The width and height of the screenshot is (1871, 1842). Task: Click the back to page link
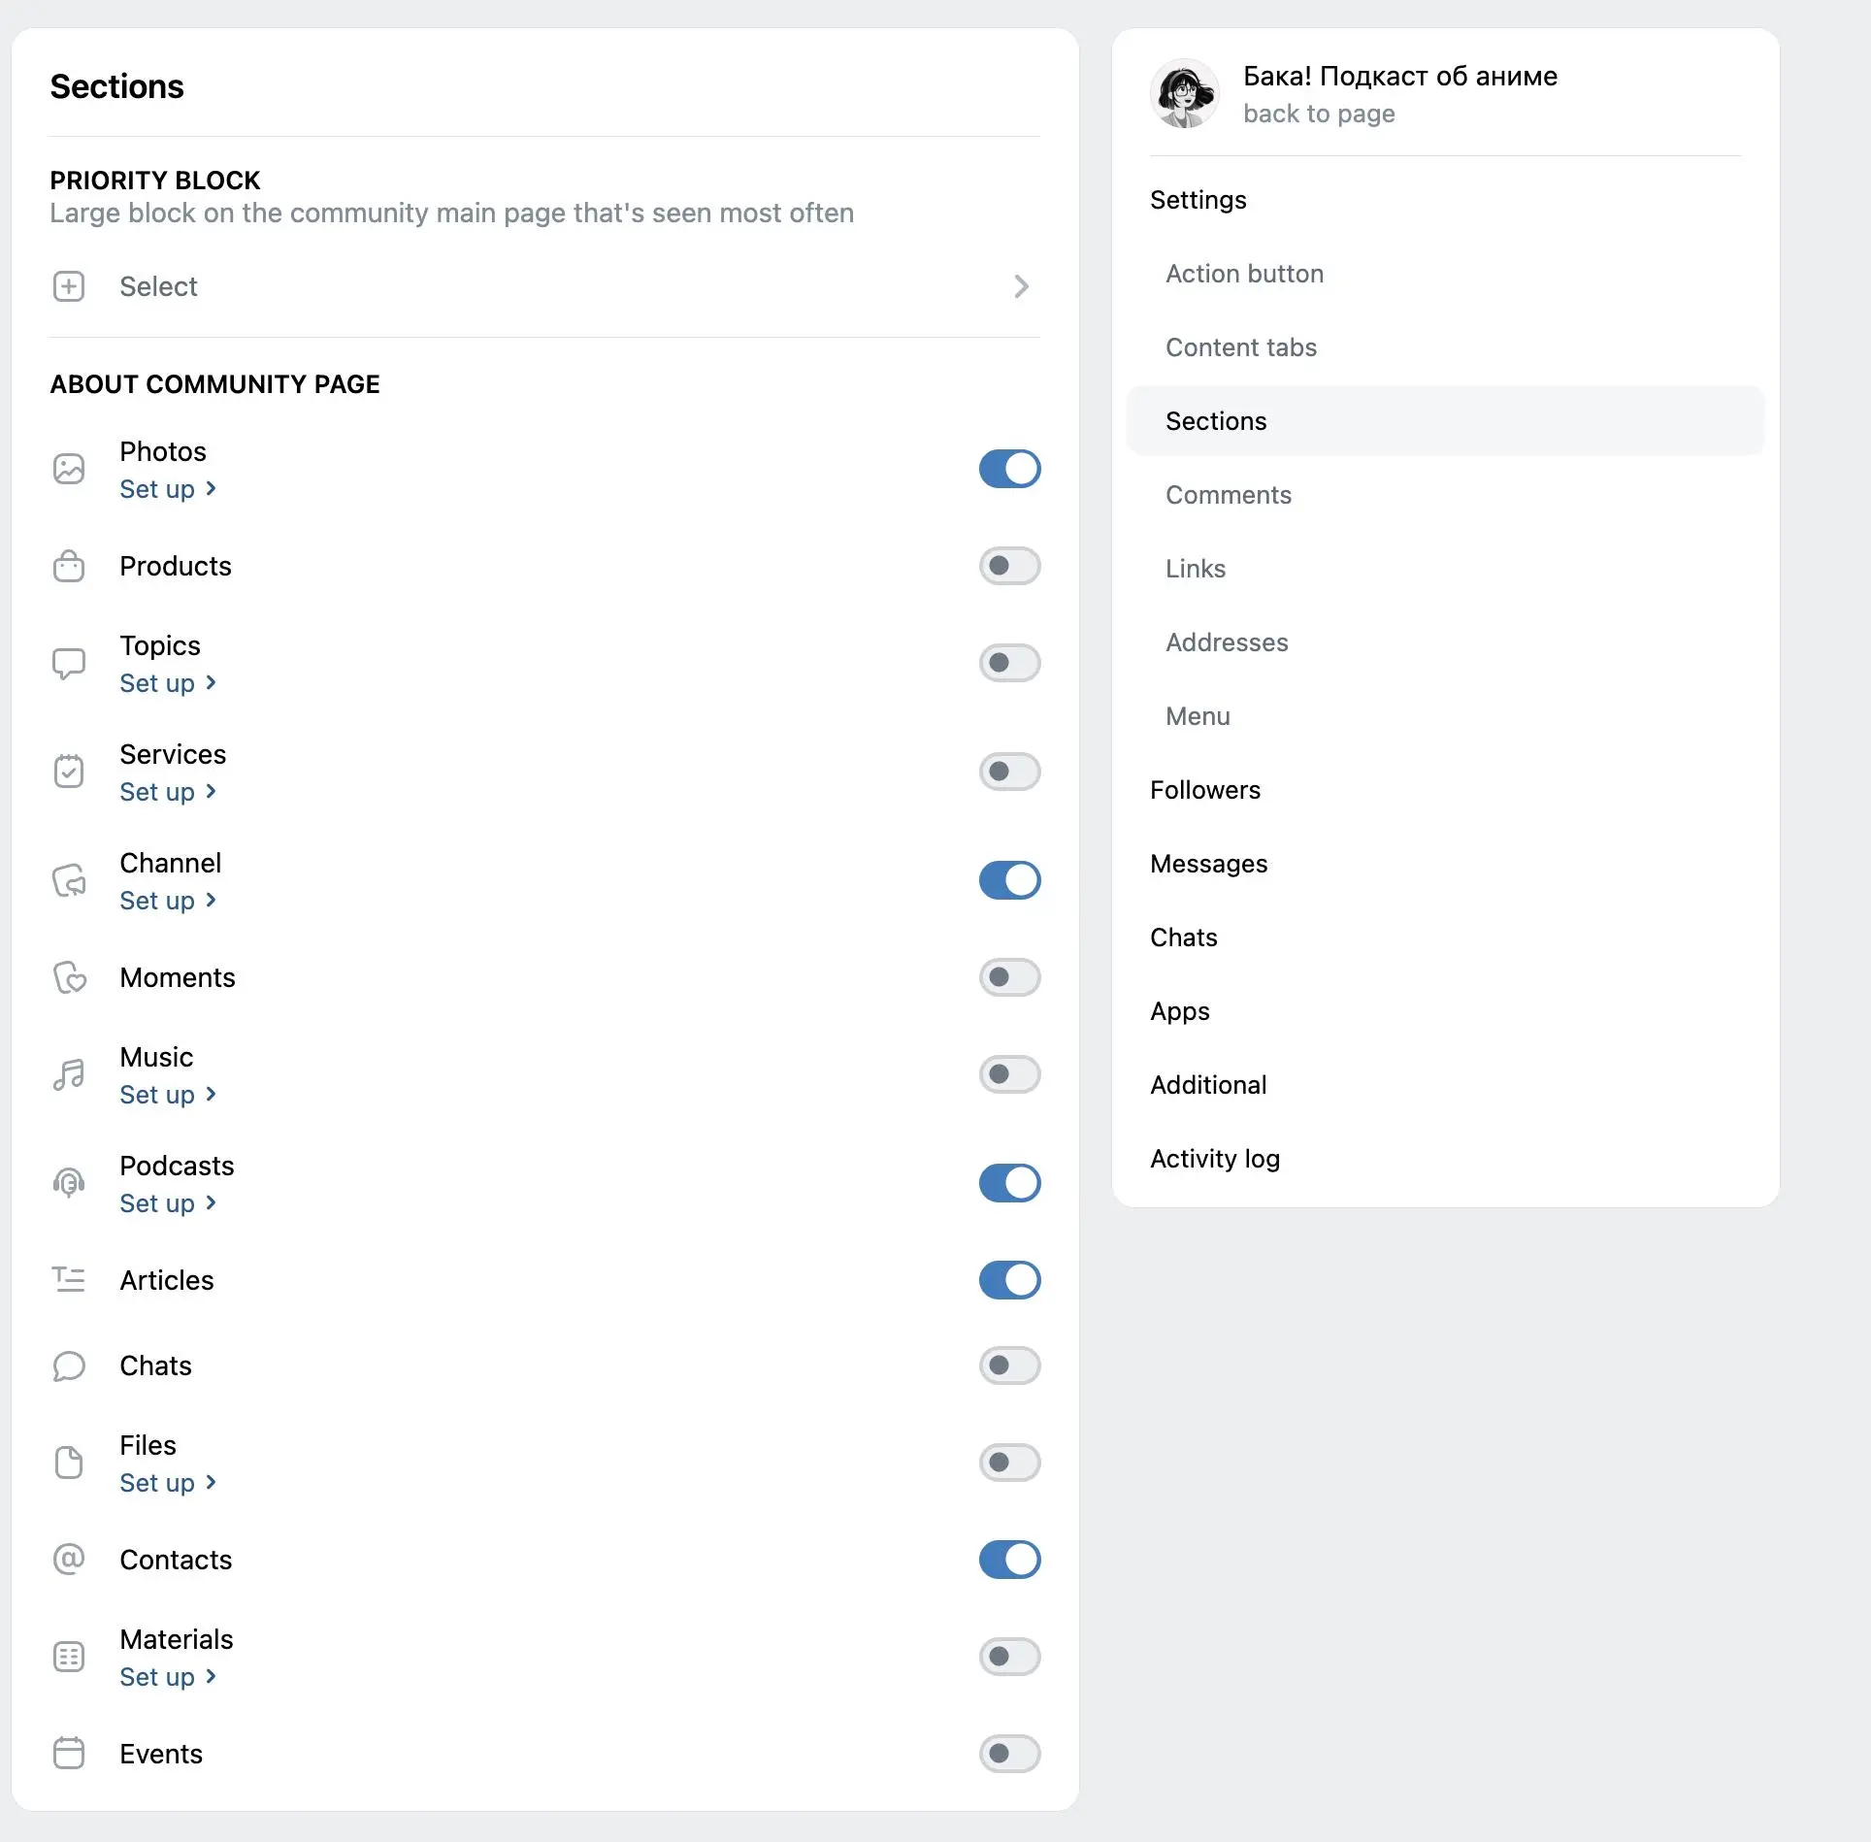(x=1319, y=114)
